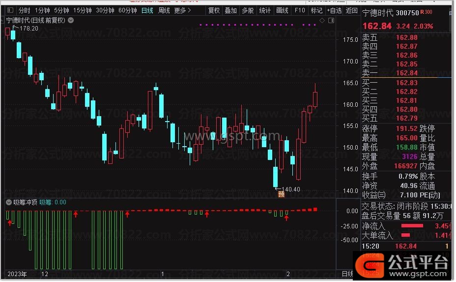The height and width of the screenshot is (282, 456).
Task: Click the 140.40 low price label
Action: (x=291, y=189)
